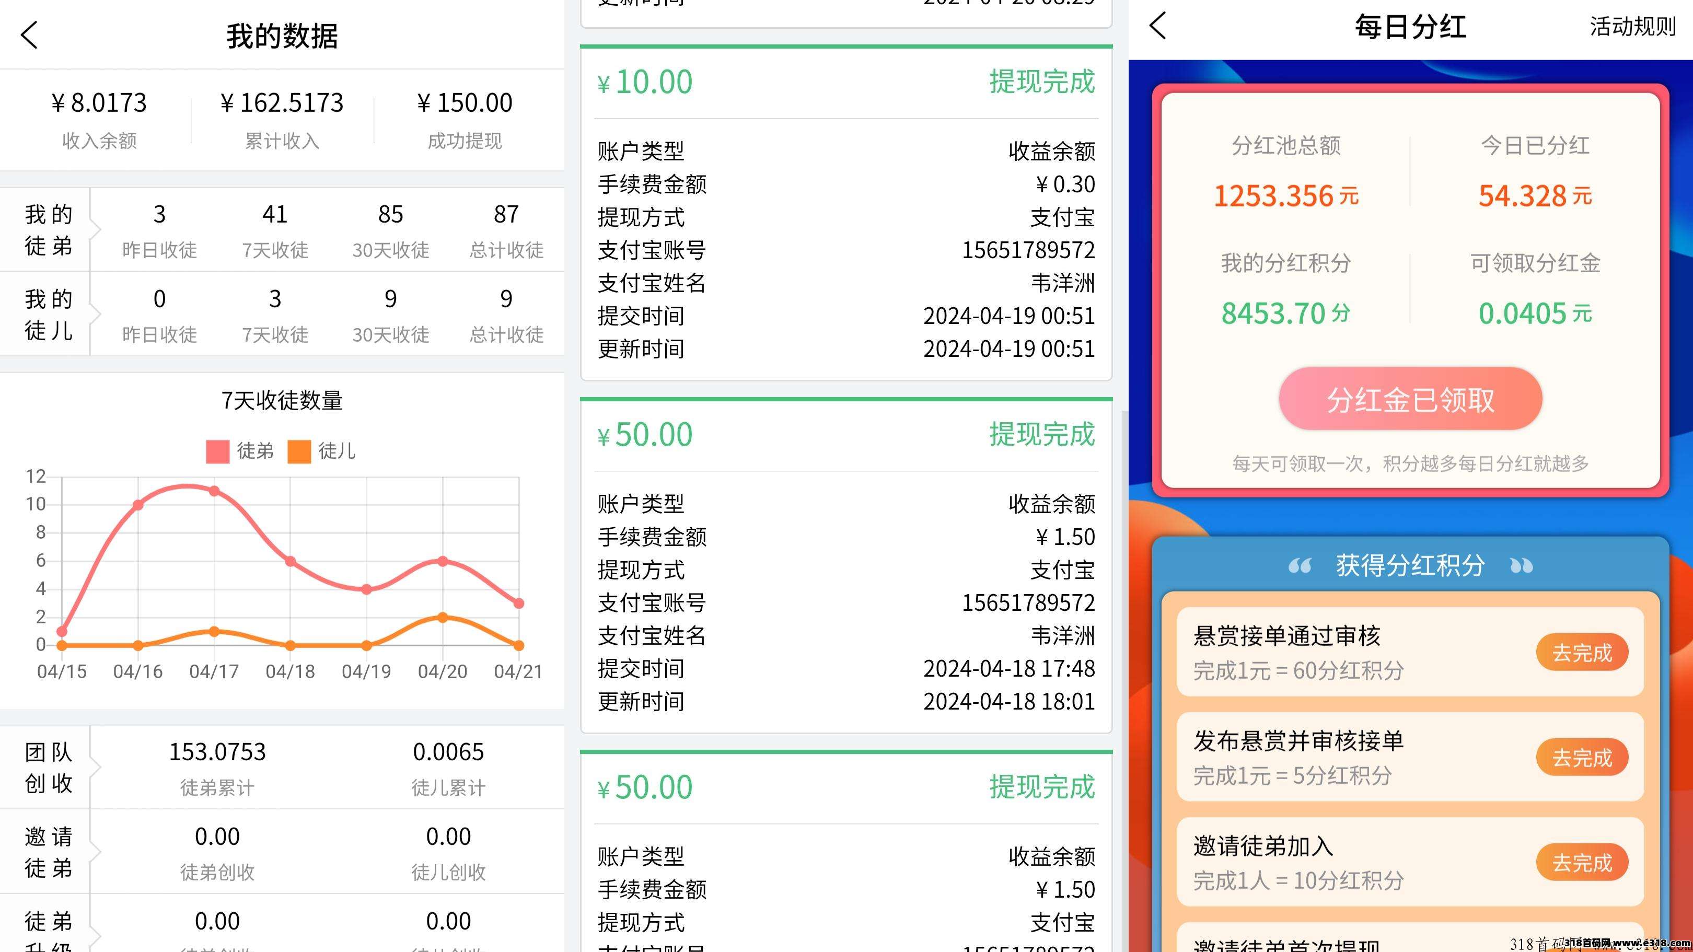Image resolution: width=1693 pixels, height=952 pixels.
Task: Click 今日已分红 54.328元
Action: point(1535,196)
